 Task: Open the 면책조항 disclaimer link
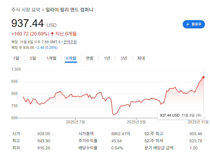(70, 42)
